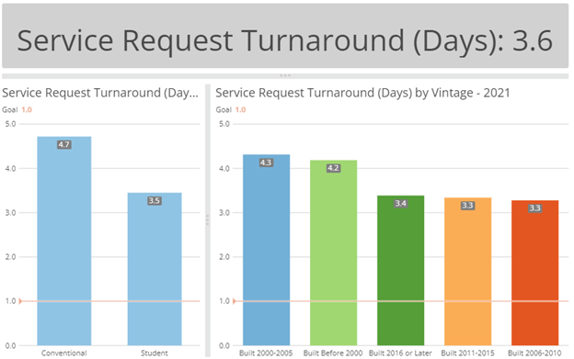Select the Student bar showing 3.5

[x=155, y=269]
